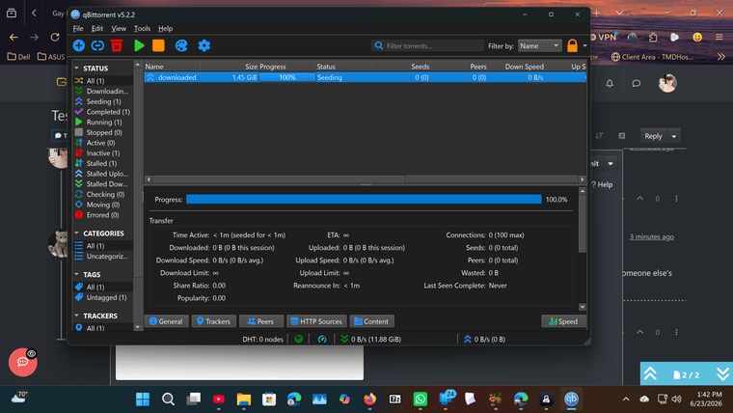Click the global download speed in status bar
This screenshot has width=733, height=413.
[x=370, y=339]
